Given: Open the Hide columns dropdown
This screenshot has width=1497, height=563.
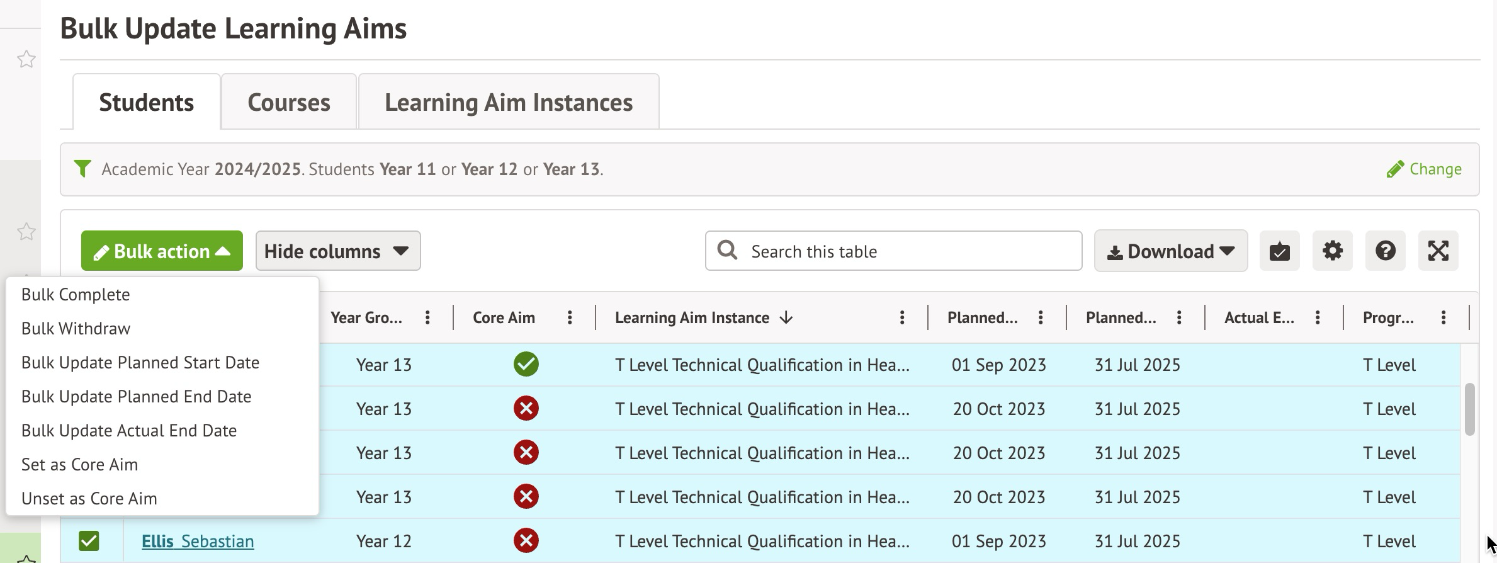Looking at the screenshot, I should tap(337, 251).
